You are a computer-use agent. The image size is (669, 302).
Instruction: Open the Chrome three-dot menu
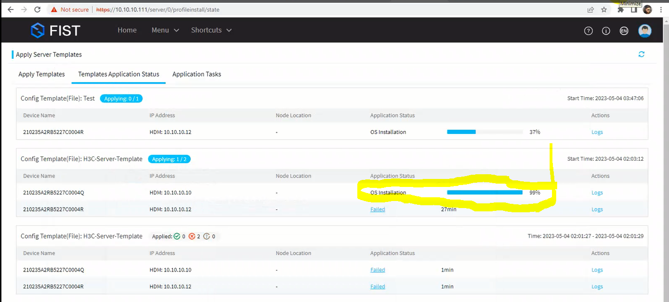[661, 9]
